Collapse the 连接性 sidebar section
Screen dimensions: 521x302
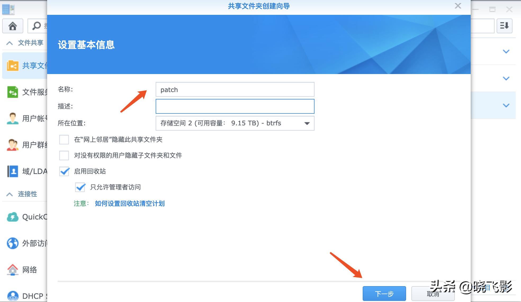point(10,194)
